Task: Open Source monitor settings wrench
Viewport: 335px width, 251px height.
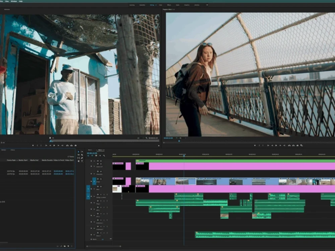Action: (146, 138)
